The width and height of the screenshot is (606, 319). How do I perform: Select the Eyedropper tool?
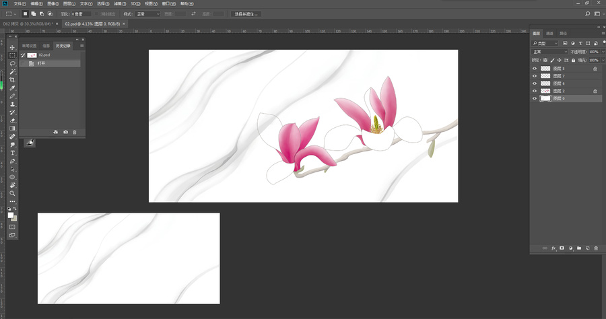pyautogui.click(x=12, y=88)
